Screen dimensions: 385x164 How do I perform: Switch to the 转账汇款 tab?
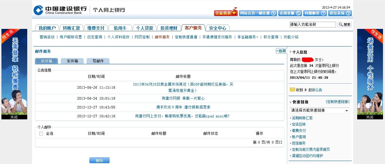click(71, 28)
